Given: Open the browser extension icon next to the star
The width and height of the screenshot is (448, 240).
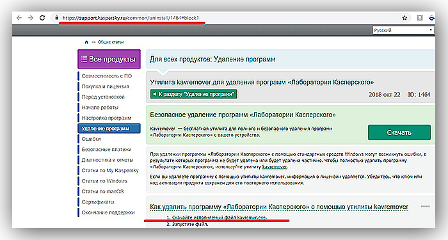Looking at the screenshot, I should (420, 18).
